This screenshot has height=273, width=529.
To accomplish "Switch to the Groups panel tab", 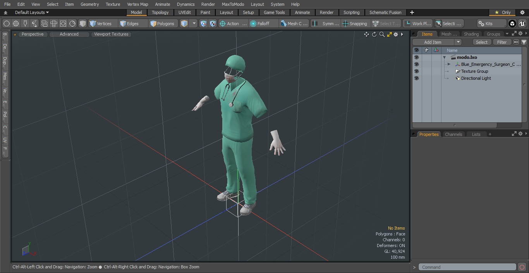I will point(493,34).
